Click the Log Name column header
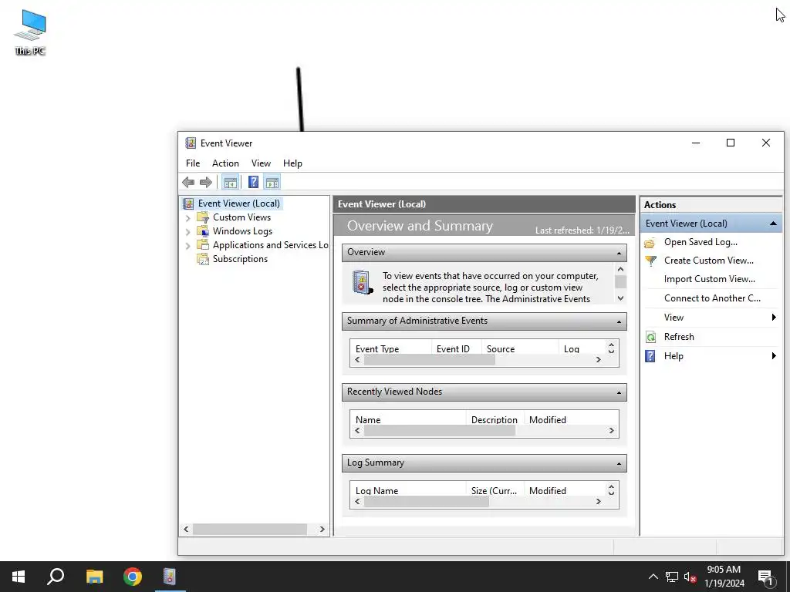Viewport: 790px width, 592px height. (x=408, y=491)
